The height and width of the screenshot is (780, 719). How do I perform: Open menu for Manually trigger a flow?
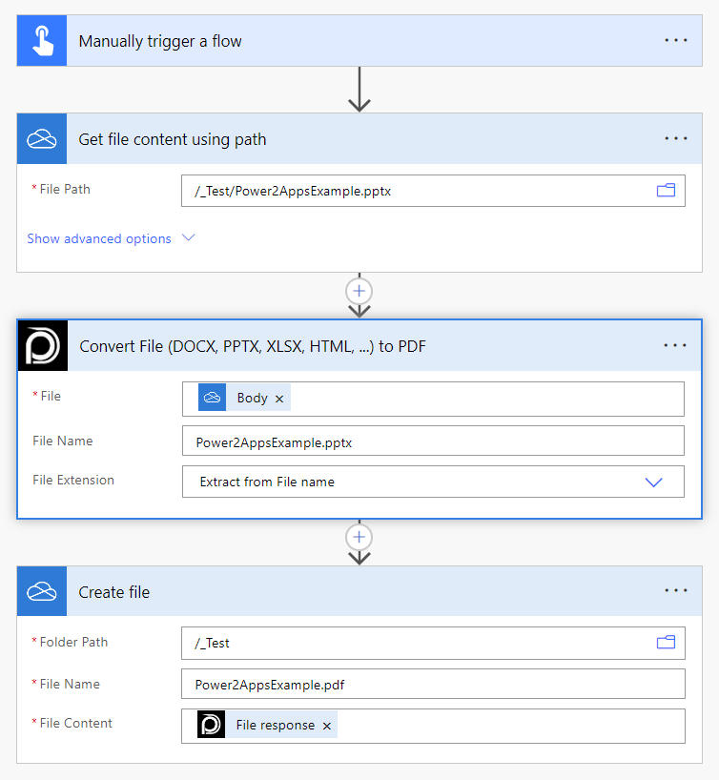coord(676,41)
